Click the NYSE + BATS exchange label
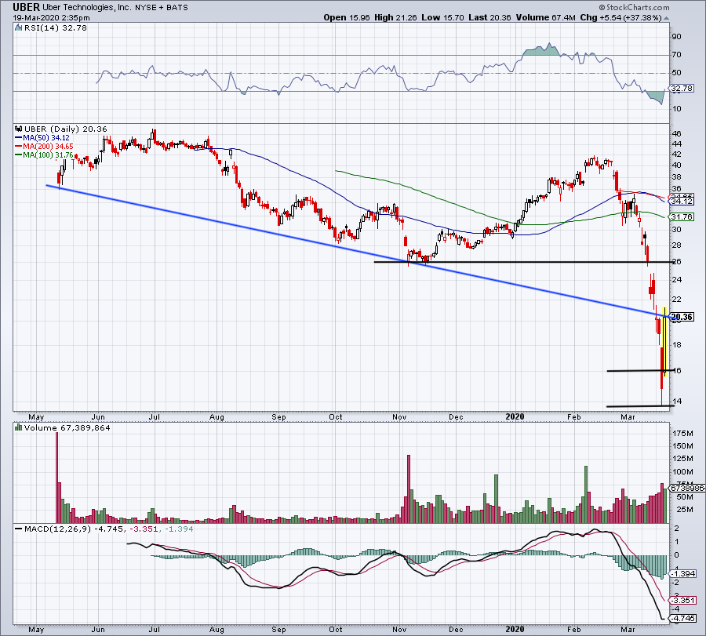706x636 pixels. click(161, 7)
